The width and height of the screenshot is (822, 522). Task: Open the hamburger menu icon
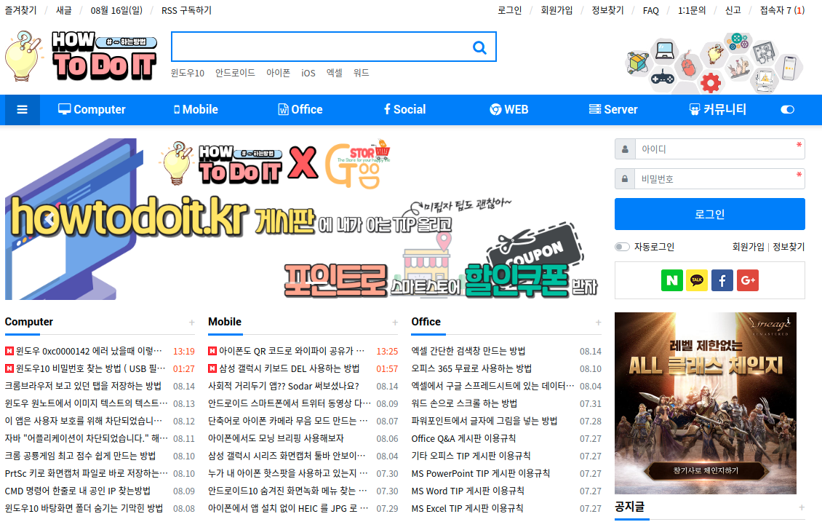(x=23, y=110)
